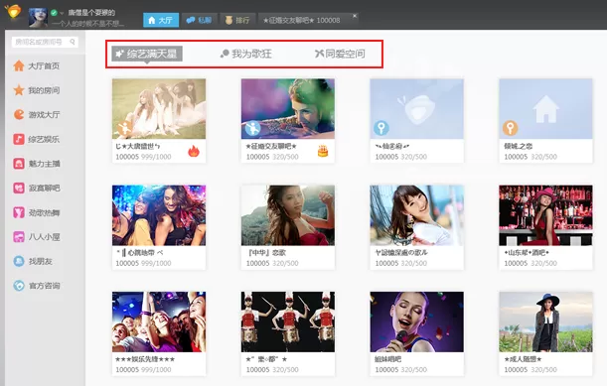
Task: Close the ★征婚交友聊吧★ 100008 room tab
Action: 355,16
